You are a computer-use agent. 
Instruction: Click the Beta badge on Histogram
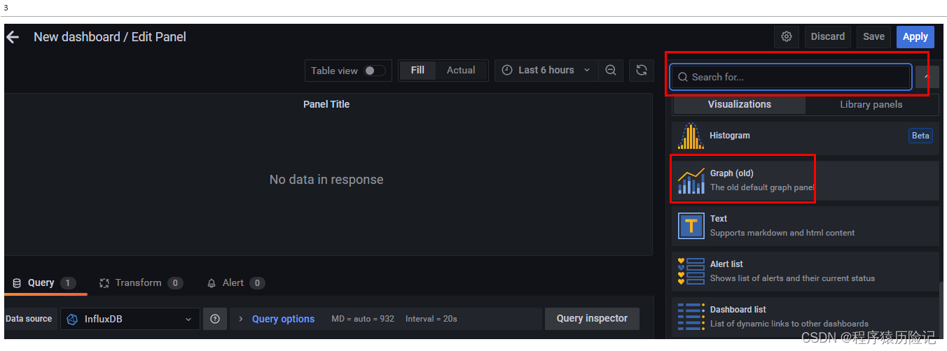coord(920,136)
